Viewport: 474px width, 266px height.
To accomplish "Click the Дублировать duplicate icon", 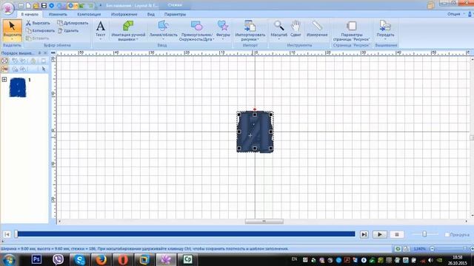I will click(x=60, y=23).
